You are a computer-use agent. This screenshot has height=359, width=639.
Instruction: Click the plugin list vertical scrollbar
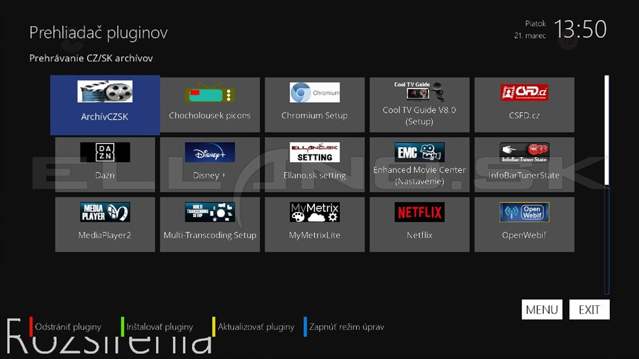(x=607, y=184)
